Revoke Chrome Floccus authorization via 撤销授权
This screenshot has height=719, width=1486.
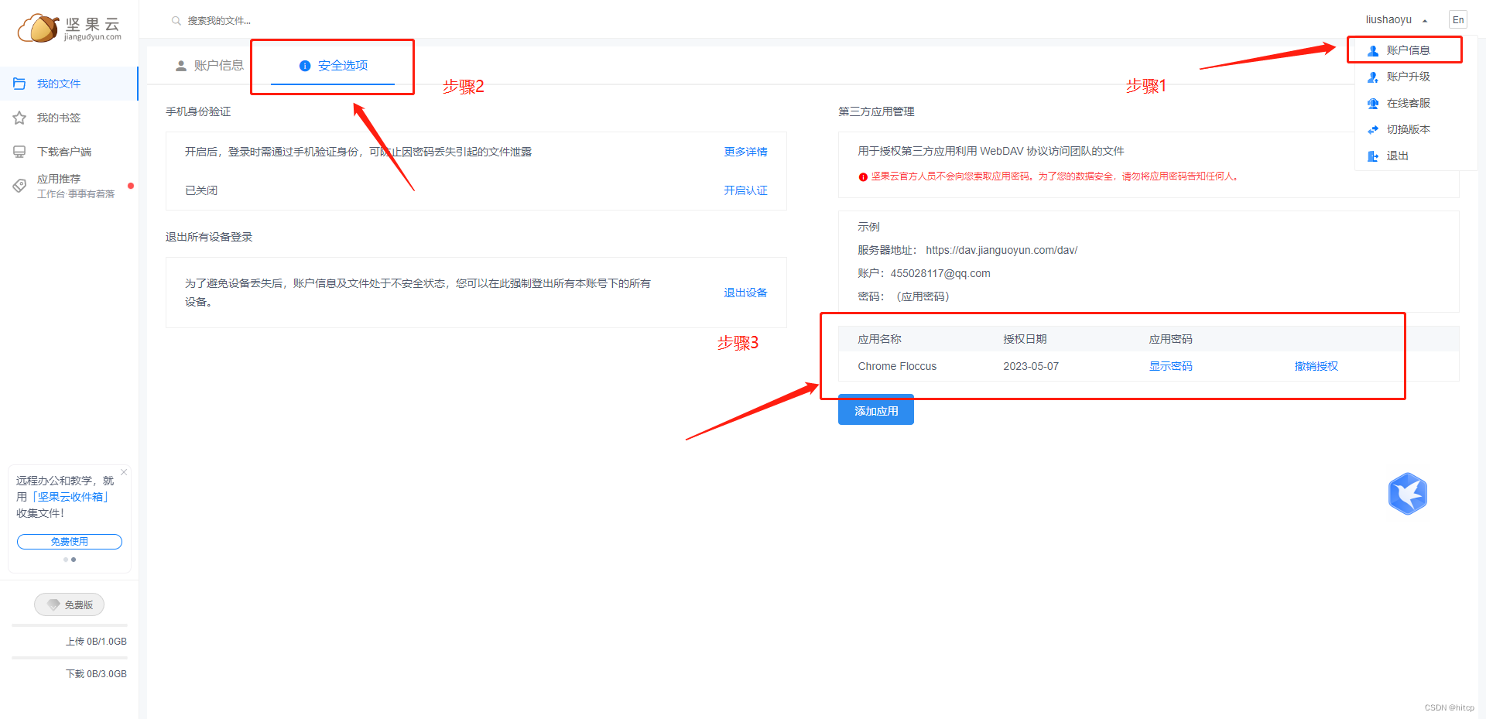tap(1315, 365)
